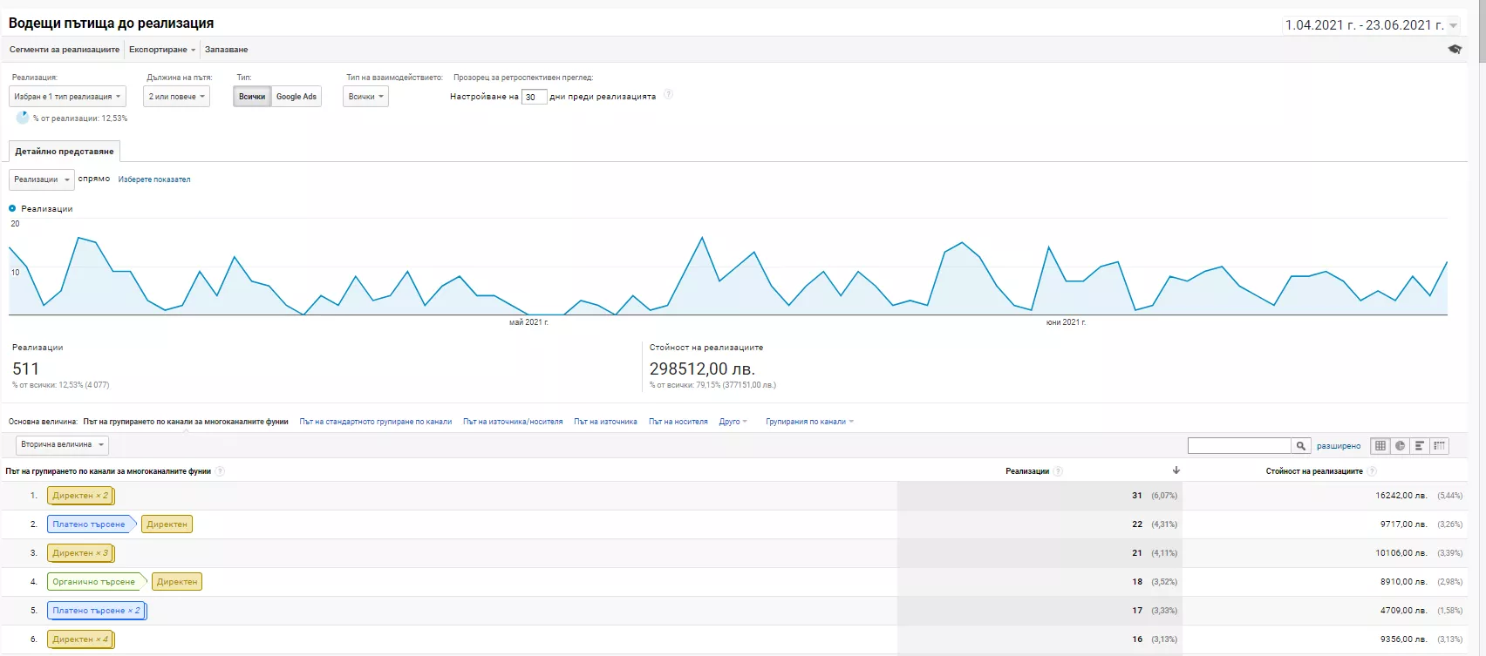Open the path length '2 или повече' dropdown
This screenshot has height=656, width=1486.
tap(177, 97)
